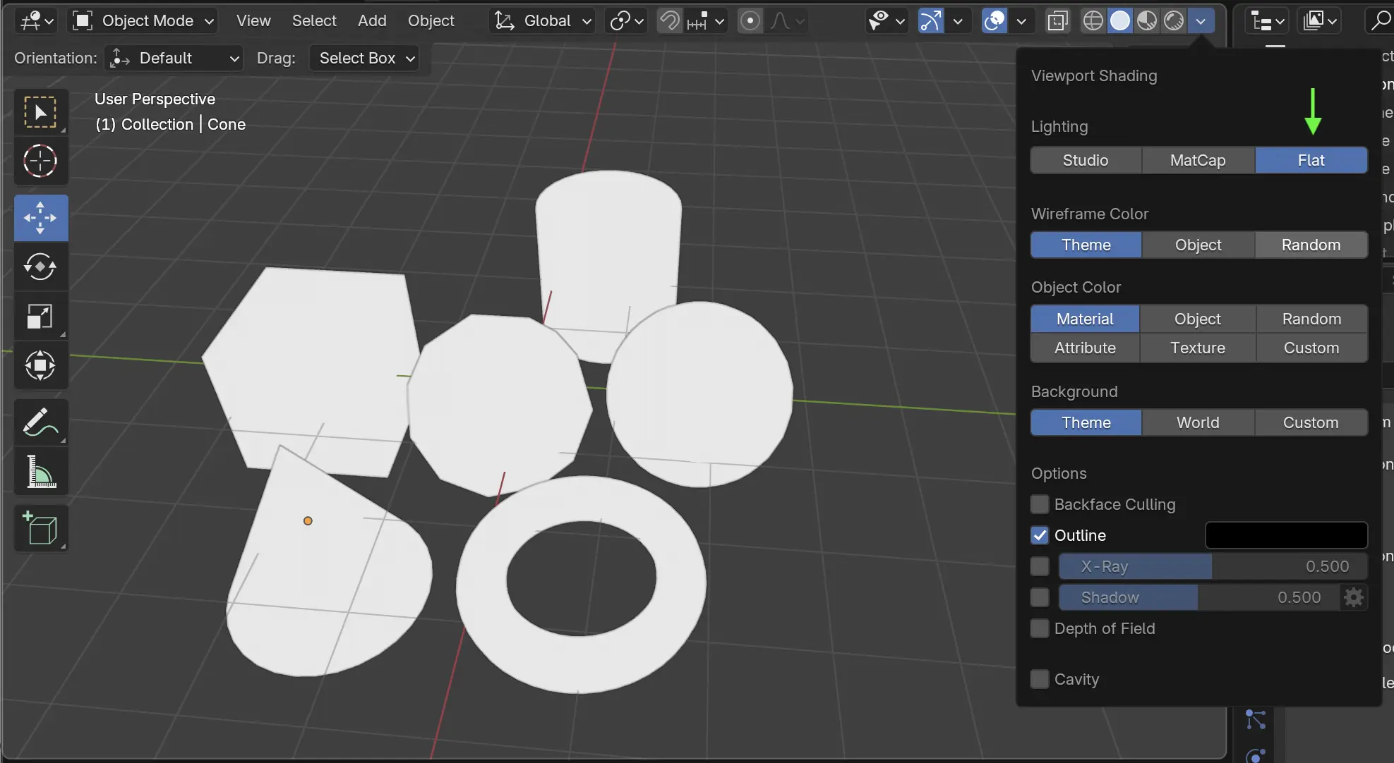This screenshot has width=1394, height=763.
Task: Open Shadow settings gear
Action: point(1354,597)
